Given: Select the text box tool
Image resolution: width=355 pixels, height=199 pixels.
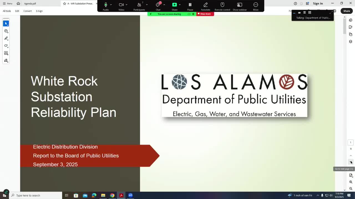Looking at the screenshot, I should [x=6, y=53].
